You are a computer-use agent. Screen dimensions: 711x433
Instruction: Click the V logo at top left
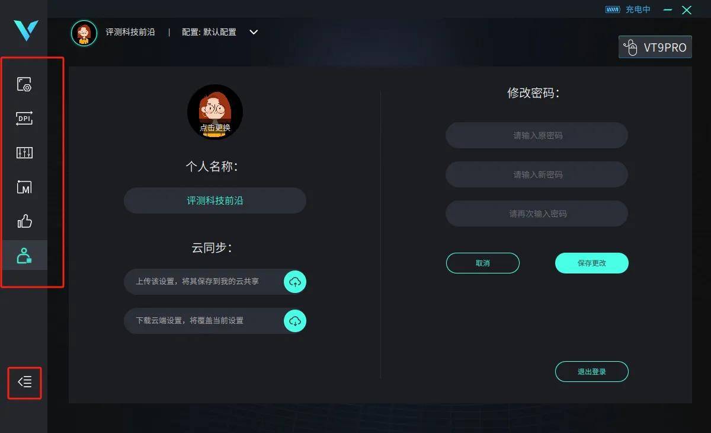click(x=26, y=30)
